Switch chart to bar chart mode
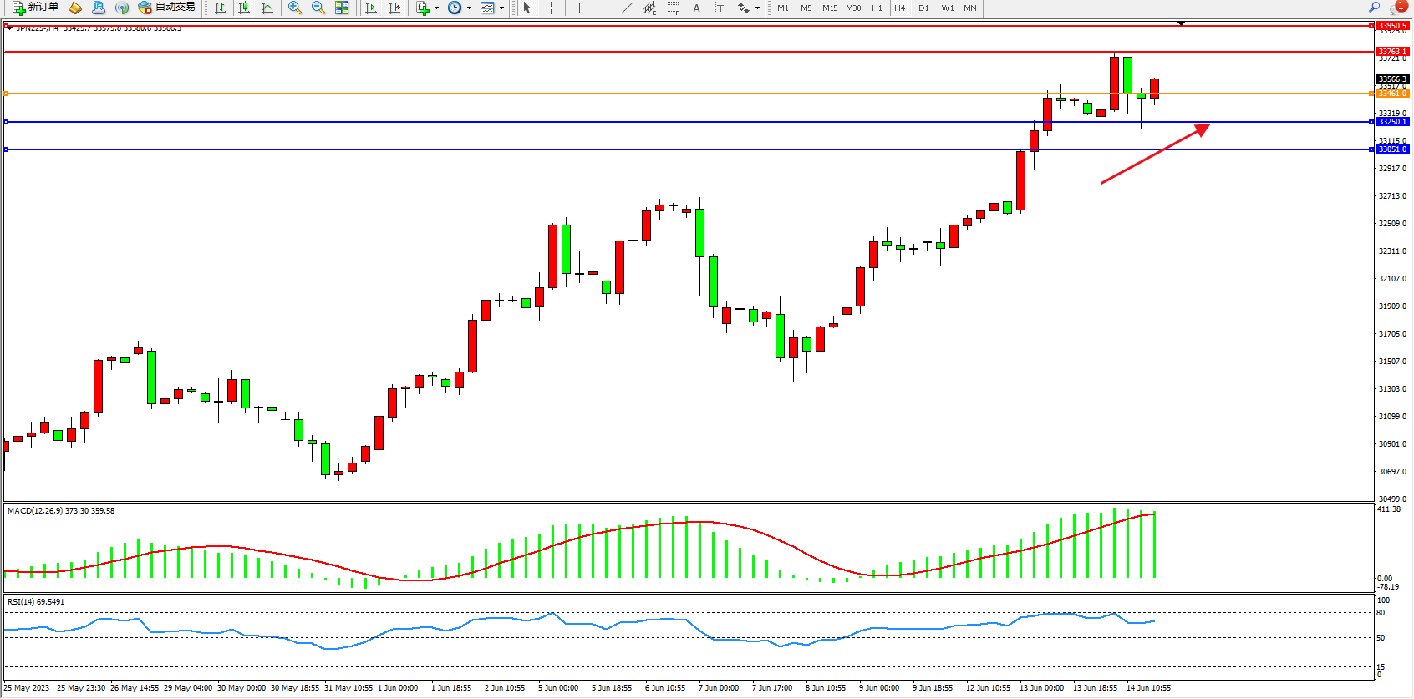1414x699 pixels. (221, 8)
